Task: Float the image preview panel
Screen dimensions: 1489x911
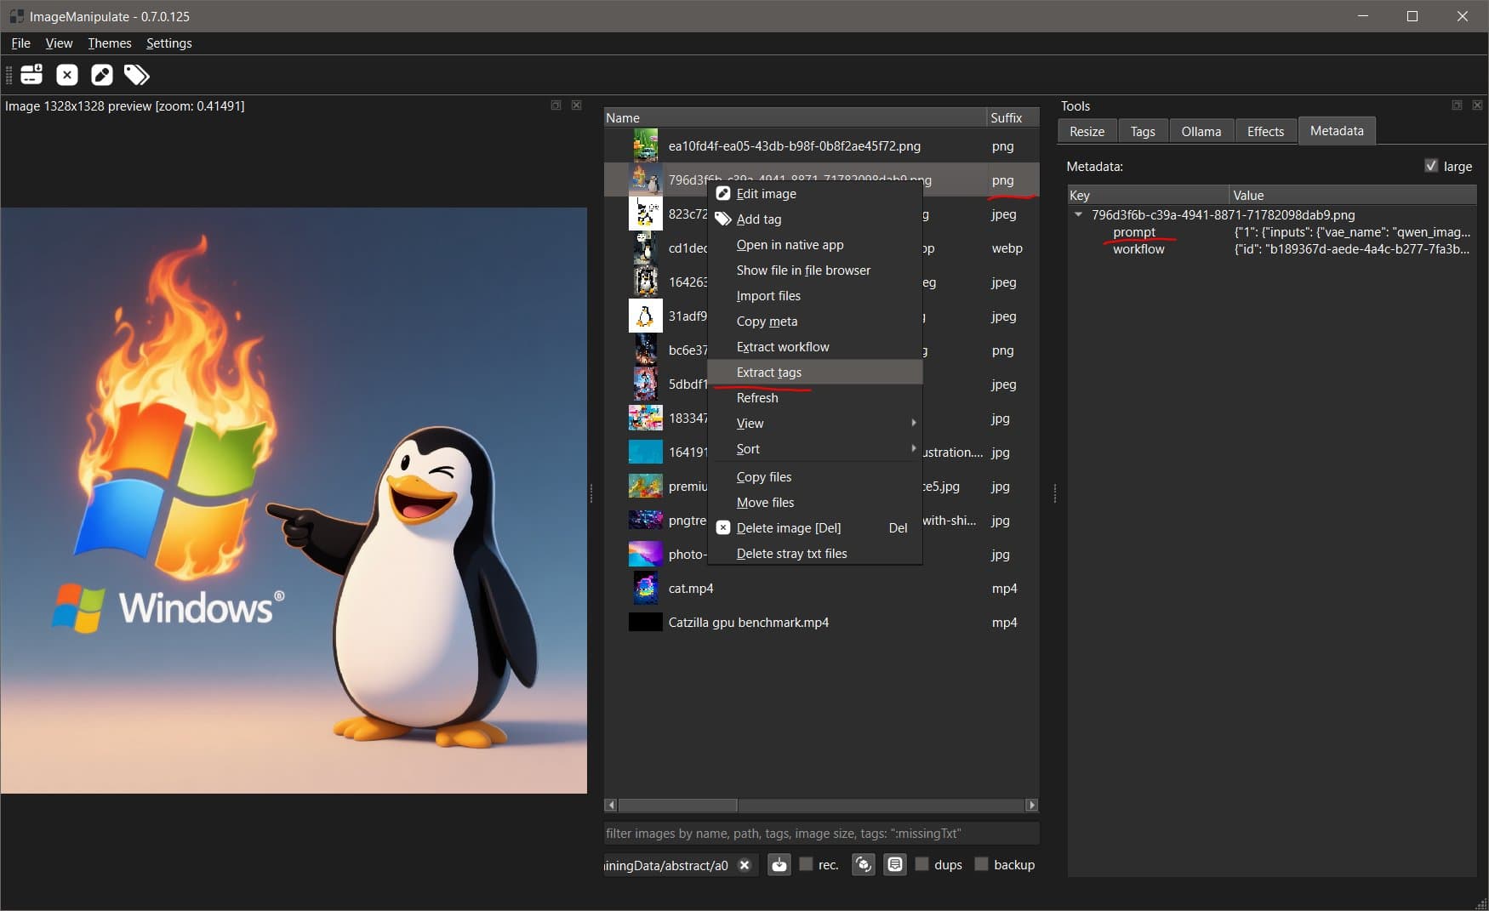Action: tap(556, 105)
